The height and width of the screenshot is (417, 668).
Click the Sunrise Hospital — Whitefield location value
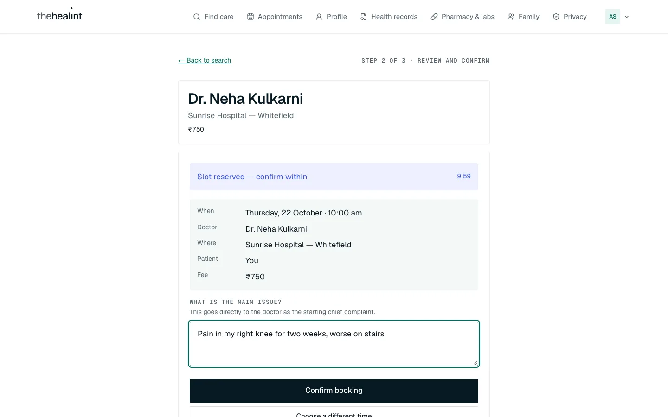pos(298,245)
